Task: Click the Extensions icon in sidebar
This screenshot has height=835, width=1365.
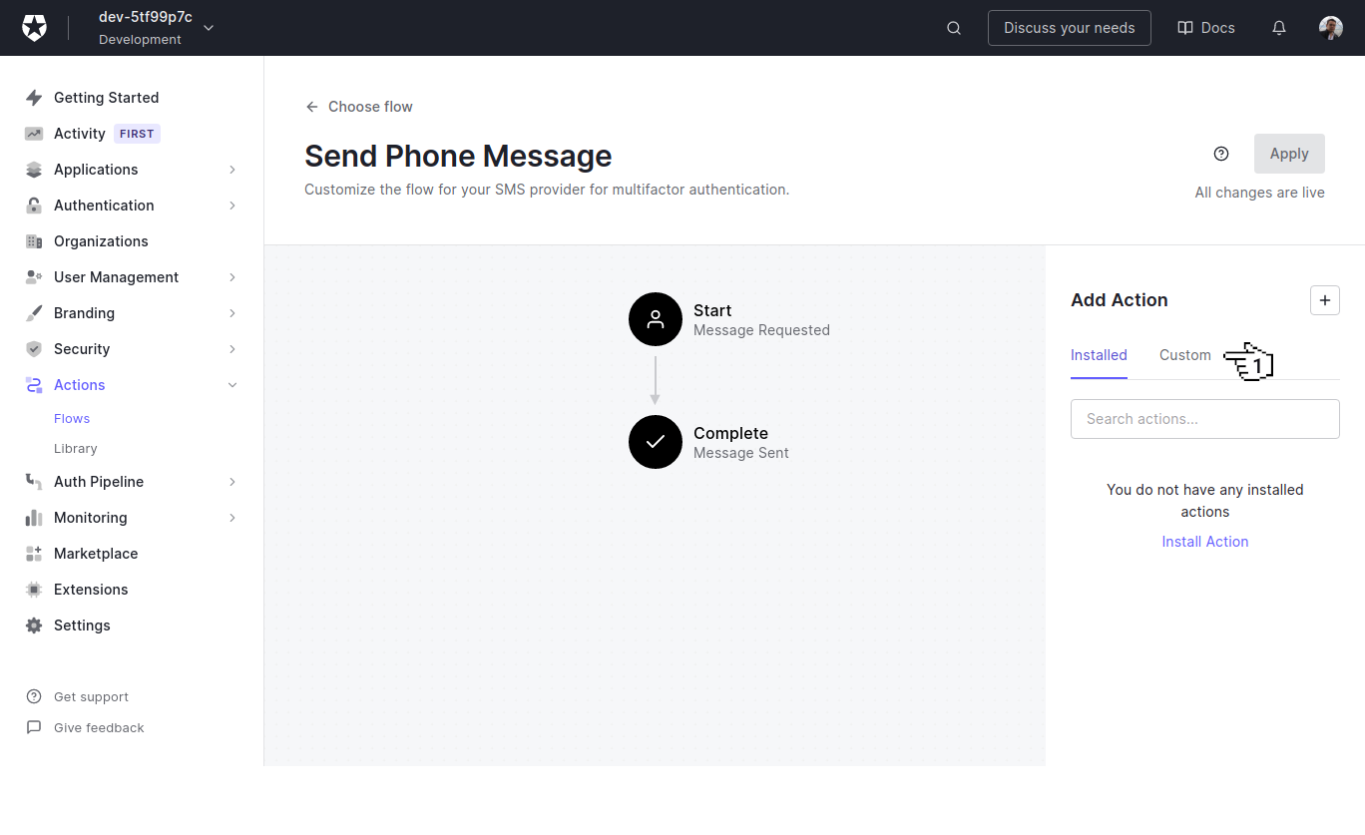Action: [34, 589]
